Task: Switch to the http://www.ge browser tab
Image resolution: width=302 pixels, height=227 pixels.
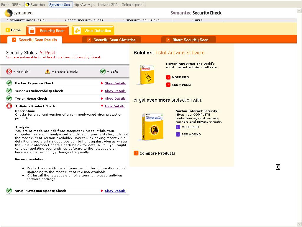Action: point(85,5)
